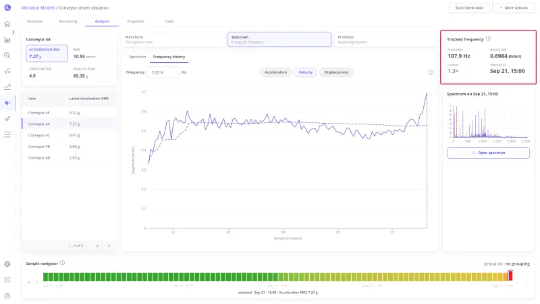Select the Conveyor 4E row
Screen dimensions: 540x304
pyautogui.click(x=70, y=113)
